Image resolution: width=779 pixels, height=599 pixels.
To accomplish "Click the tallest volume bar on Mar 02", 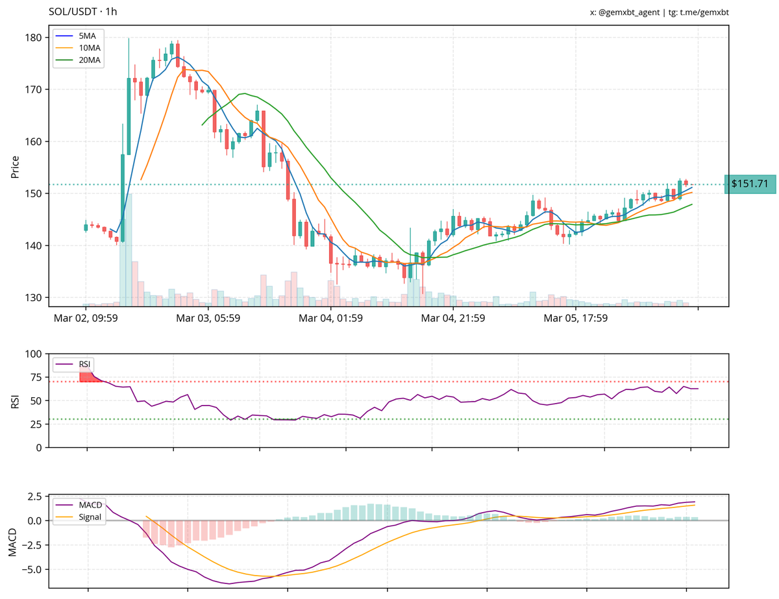I will click(129, 250).
